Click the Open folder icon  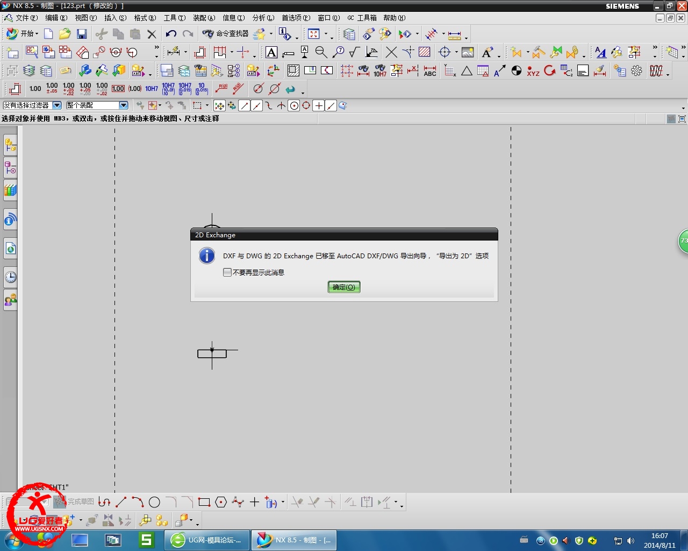(x=65, y=34)
